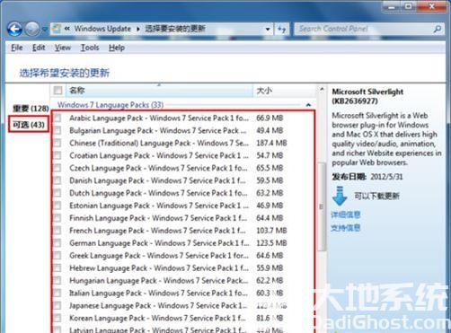
Task: Click the Back navigation arrow button
Action: coord(14,29)
